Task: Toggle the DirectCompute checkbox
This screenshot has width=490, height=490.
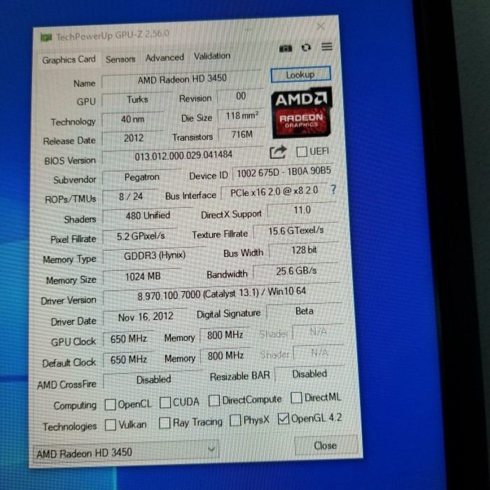Action: pyautogui.click(x=213, y=400)
